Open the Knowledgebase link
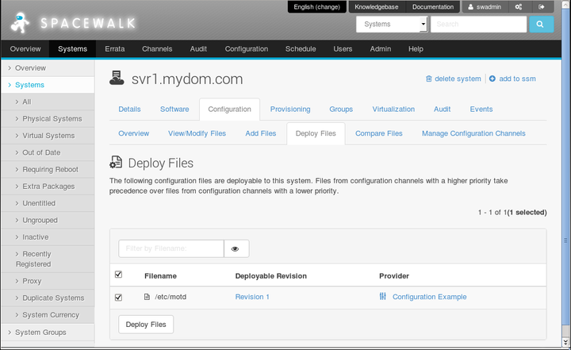Screen dimensions: 571x350 click(377, 7)
